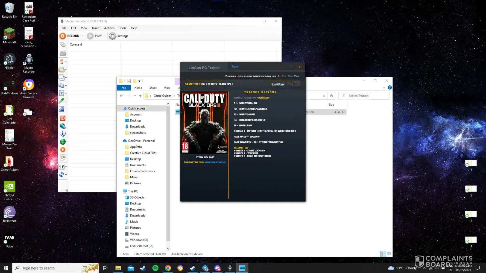Image resolution: width=486 pixels, height=273 pixels.
Task: Switch to the Share ribbon tab
Action: [153, 88]
